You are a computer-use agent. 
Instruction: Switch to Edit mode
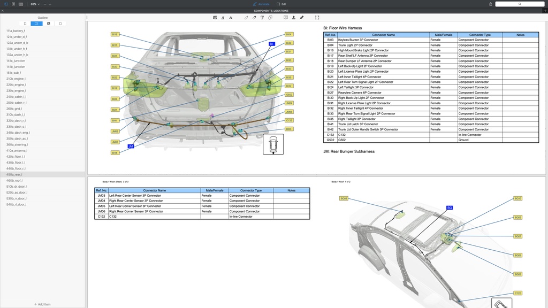(283, 4)
